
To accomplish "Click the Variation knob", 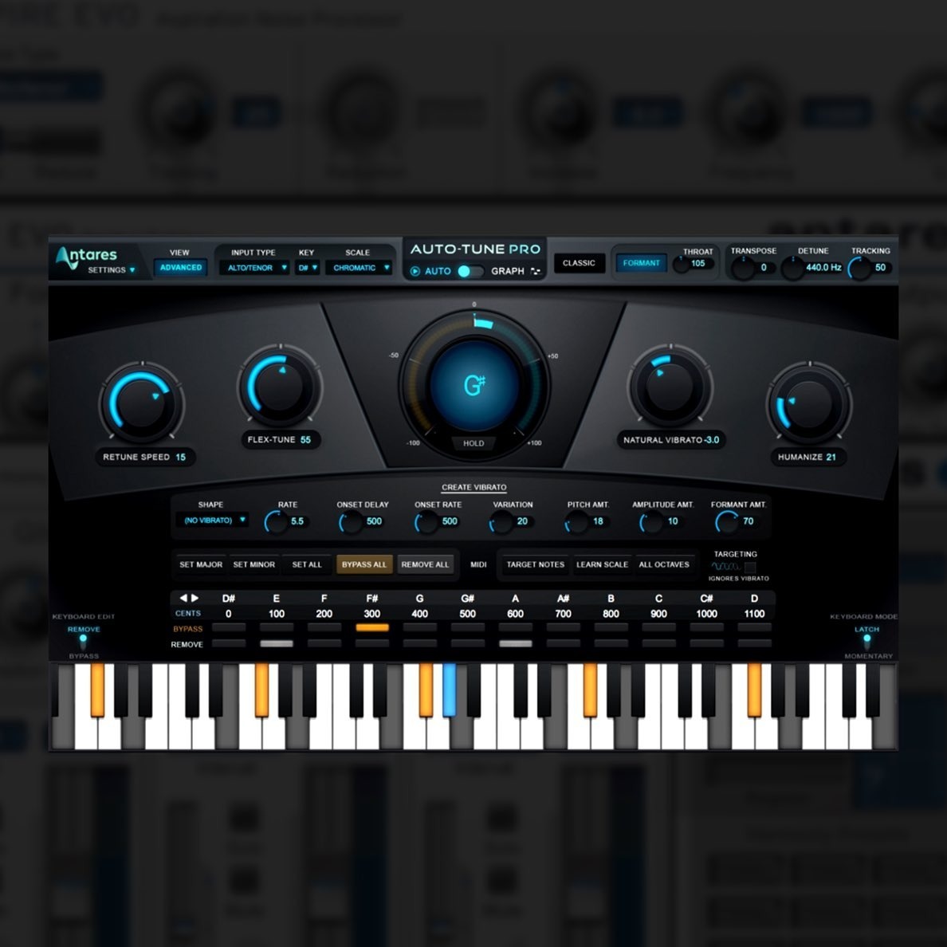I will (x=501, y=522).
